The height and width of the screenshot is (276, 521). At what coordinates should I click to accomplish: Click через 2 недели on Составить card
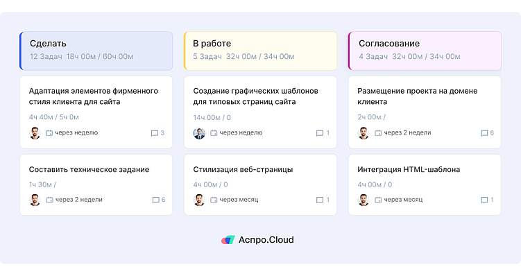point(79,200)
